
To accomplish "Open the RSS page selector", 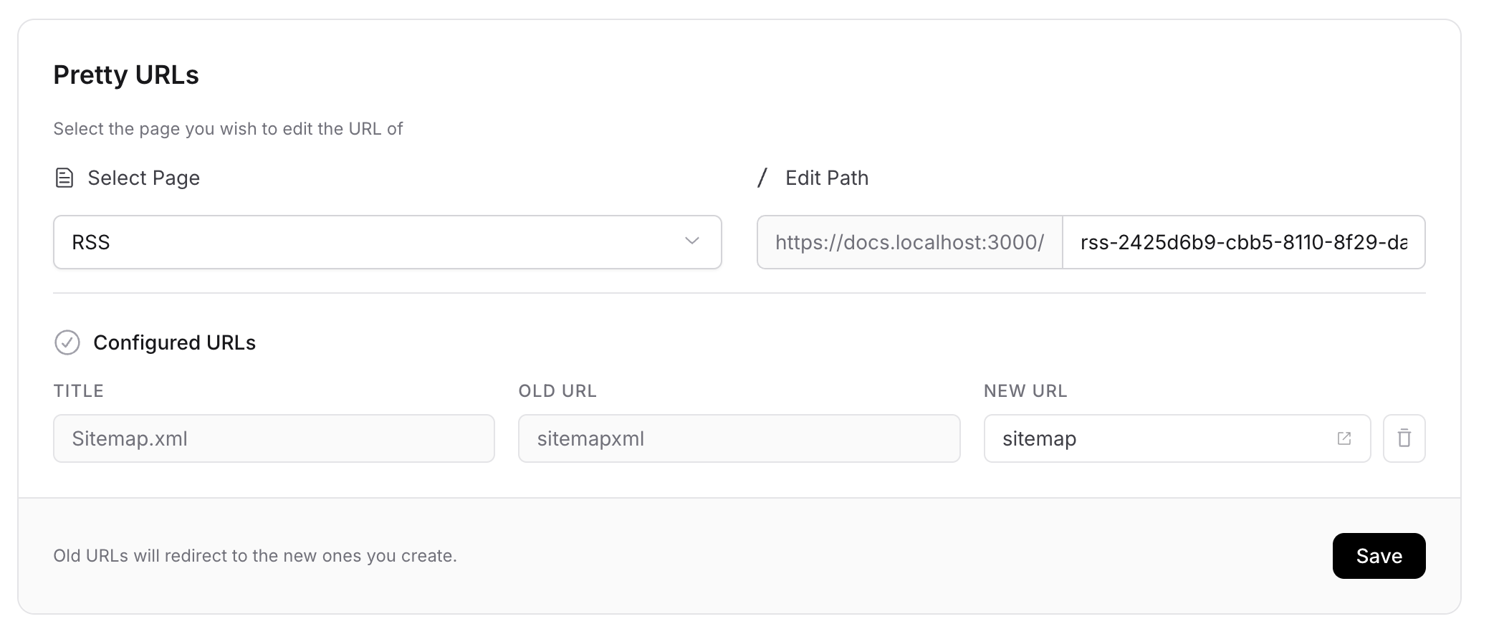I will coord(388,242).
